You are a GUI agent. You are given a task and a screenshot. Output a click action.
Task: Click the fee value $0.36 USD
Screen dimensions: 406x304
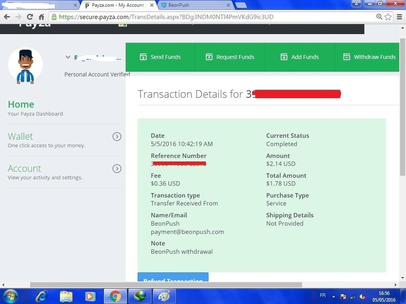coord(165,183)
